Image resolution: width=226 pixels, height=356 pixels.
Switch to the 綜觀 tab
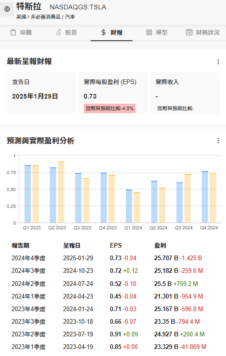(21, 32)
